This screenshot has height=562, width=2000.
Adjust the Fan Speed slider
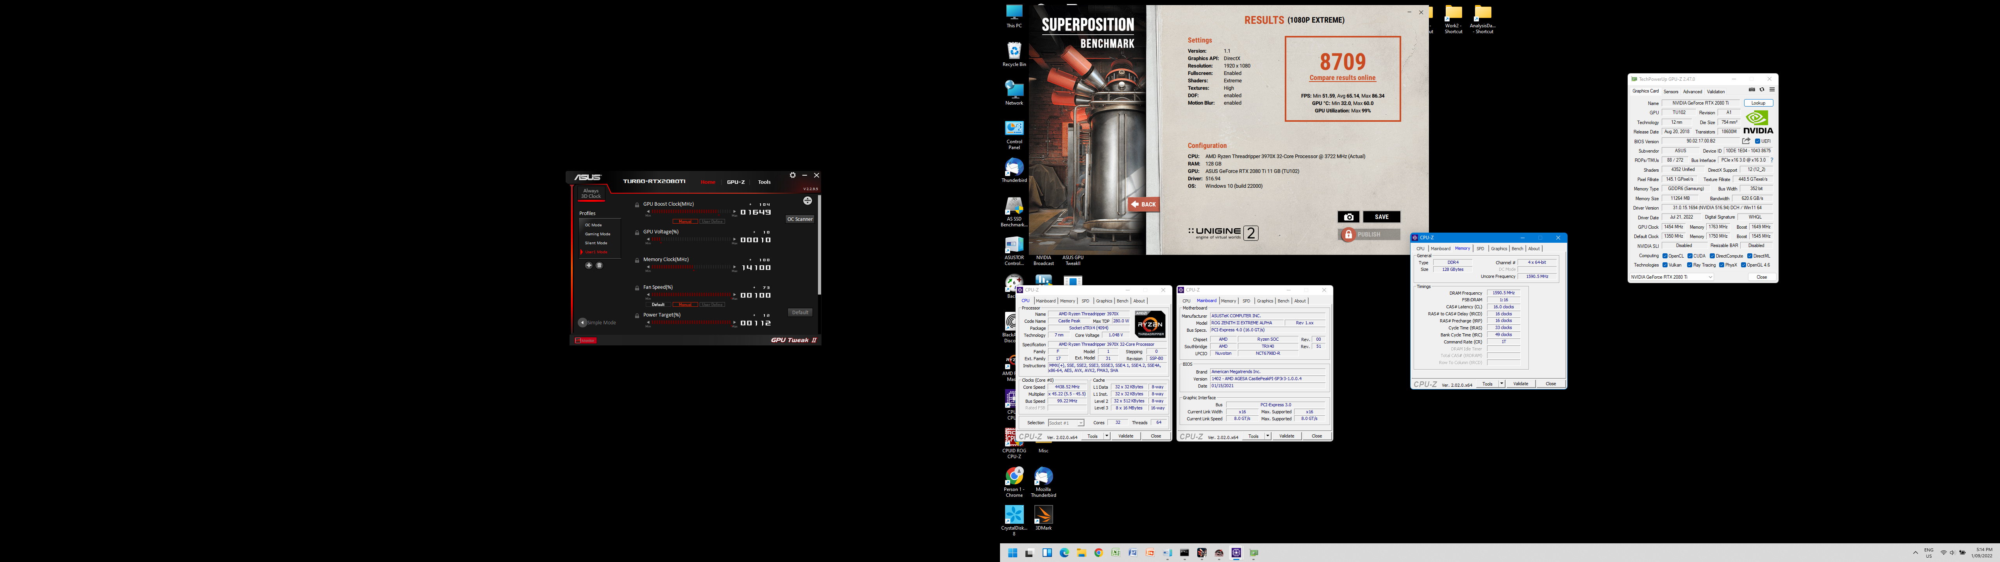click(691, 295)
